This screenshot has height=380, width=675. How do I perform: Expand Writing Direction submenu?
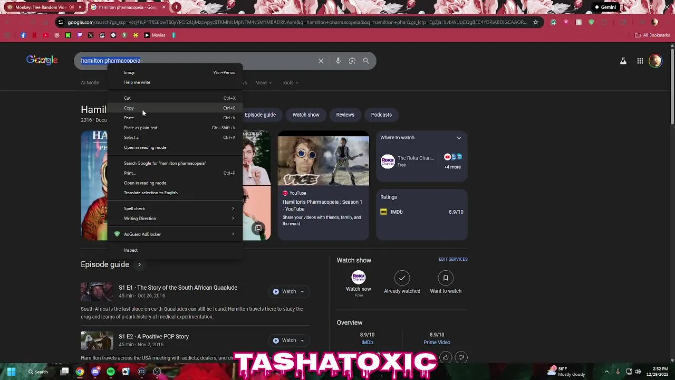(175, 218)
